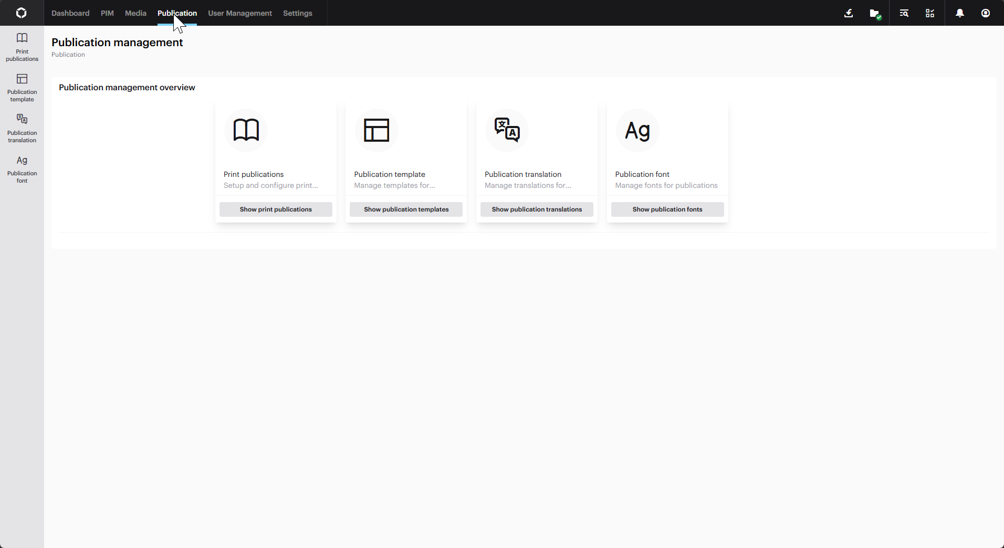Select Print publications in the sidebar
The image size is (1004, 548).
(x=21, y=46)
